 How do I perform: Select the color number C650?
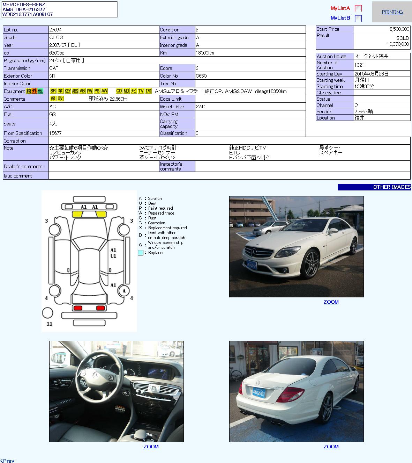pos(202,76)
